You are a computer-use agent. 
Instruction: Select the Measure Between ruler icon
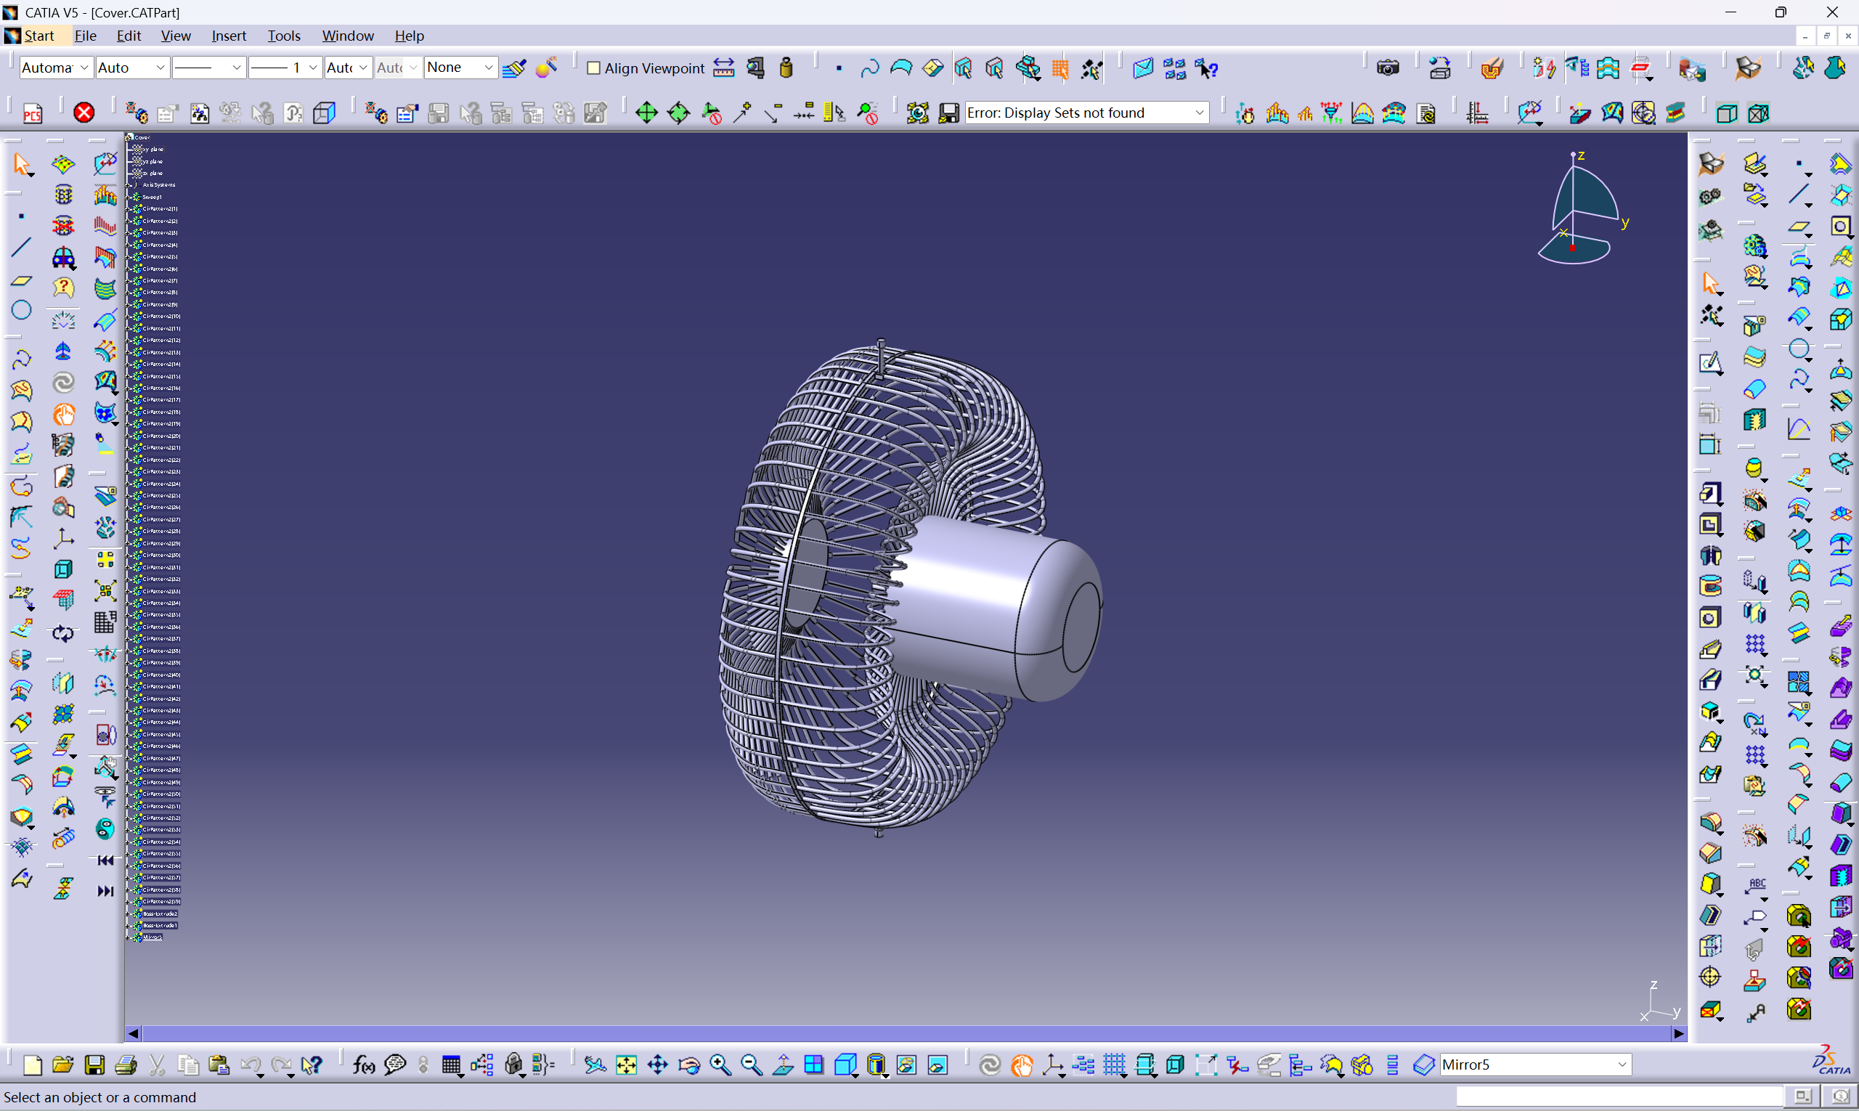(x=723, y=68)
